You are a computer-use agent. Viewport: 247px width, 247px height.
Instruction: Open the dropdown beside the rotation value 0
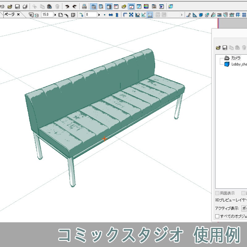(98, 14)
